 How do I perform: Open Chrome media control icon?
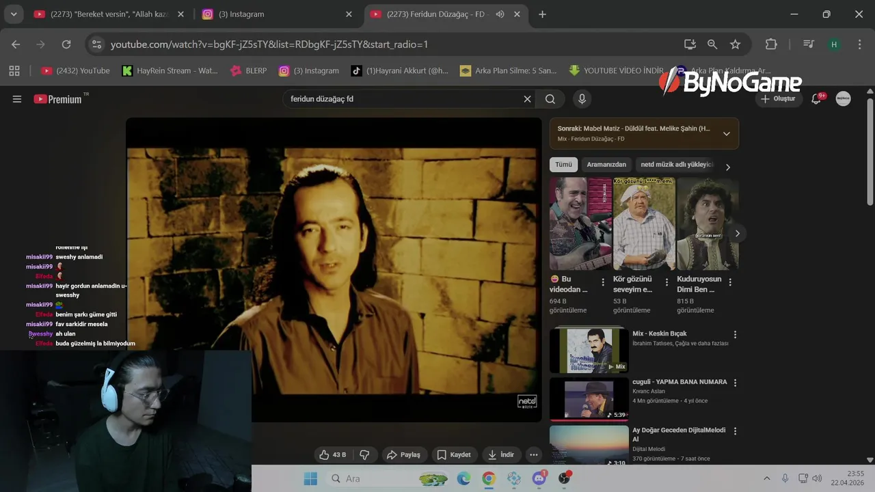809,44
